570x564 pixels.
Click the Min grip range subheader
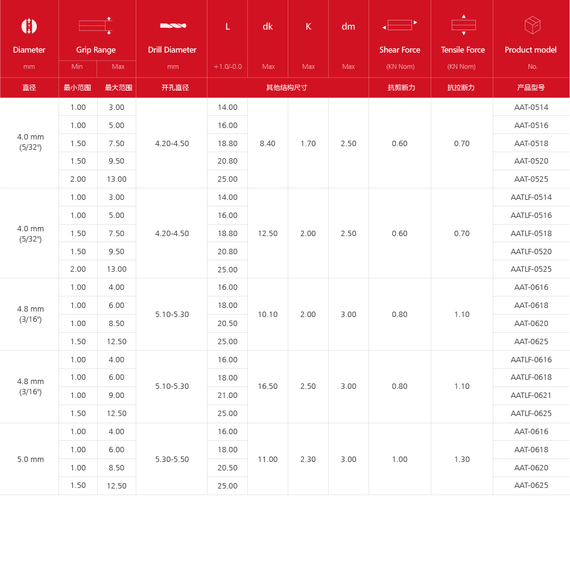pyautogui.click(x=77, y=66)
